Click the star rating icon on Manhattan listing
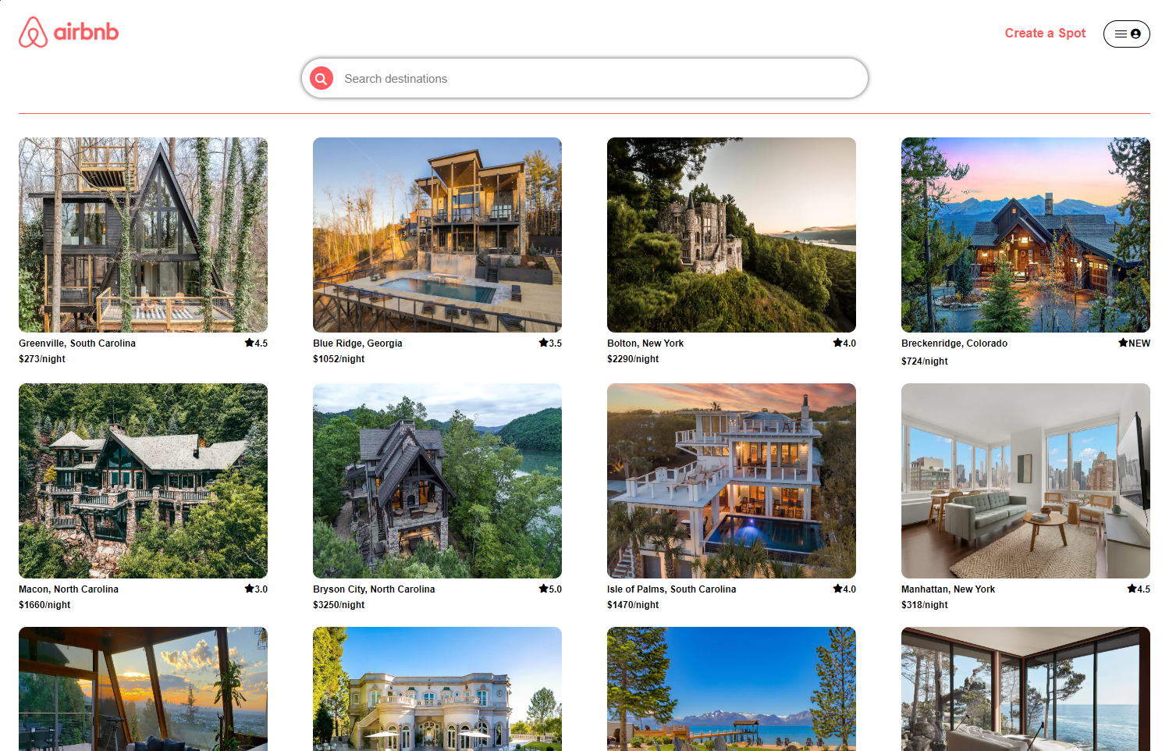The image size is (1169, 751). (x=1130, y=589)
